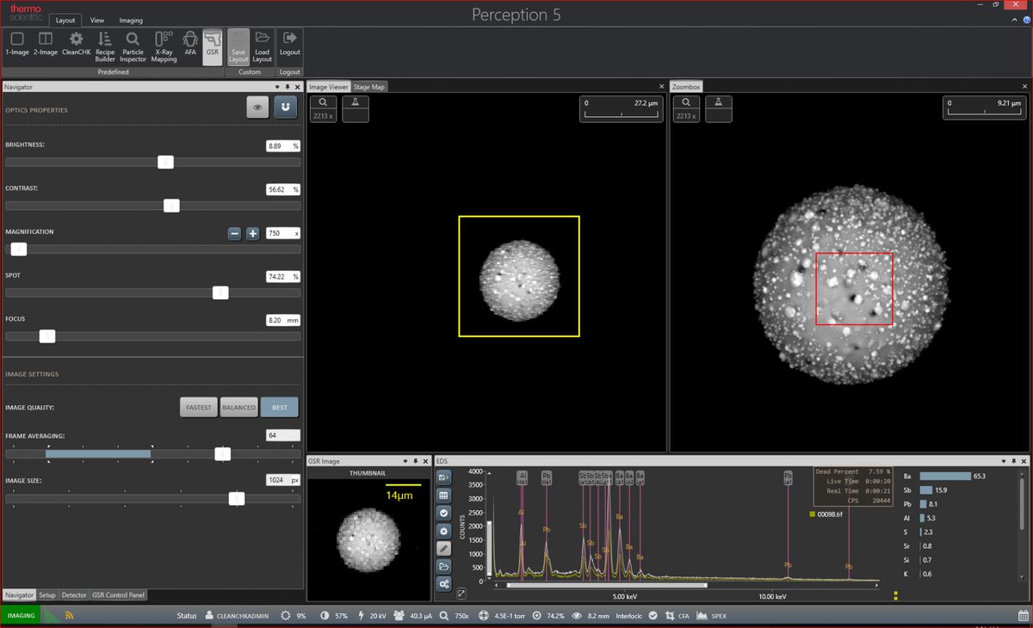Toggle pin on EDS panel
The height and width of the screenshot is (628, 1033).
click(1013, 461)
